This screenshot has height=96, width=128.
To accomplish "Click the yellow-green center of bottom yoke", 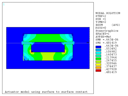I will click(x=48, y=56).
